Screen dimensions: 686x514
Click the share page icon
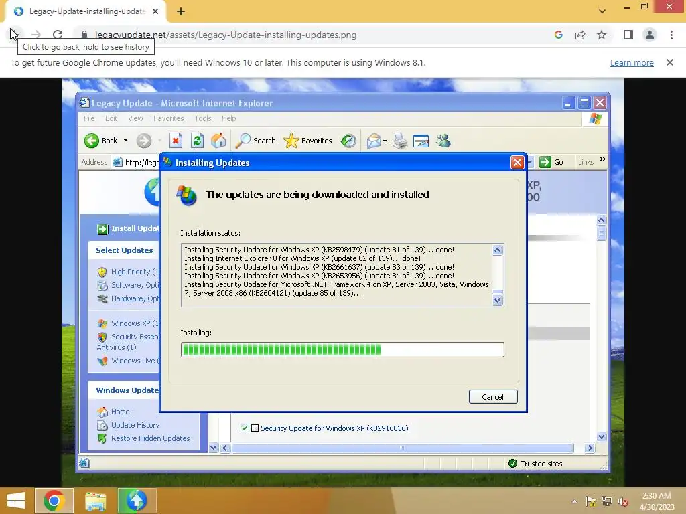580,35
